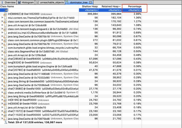Click the int[98992] array icon
The height and width of the screenshot is (128, 182).
point(5,14)
